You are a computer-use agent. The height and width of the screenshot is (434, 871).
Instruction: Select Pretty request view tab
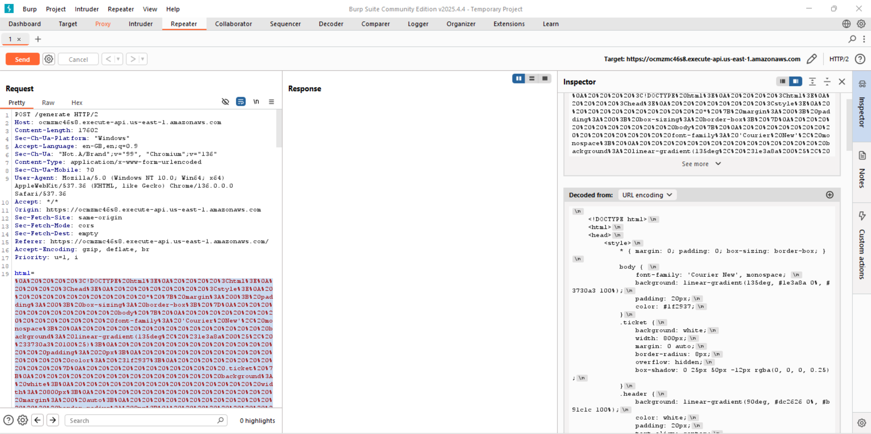17,103
